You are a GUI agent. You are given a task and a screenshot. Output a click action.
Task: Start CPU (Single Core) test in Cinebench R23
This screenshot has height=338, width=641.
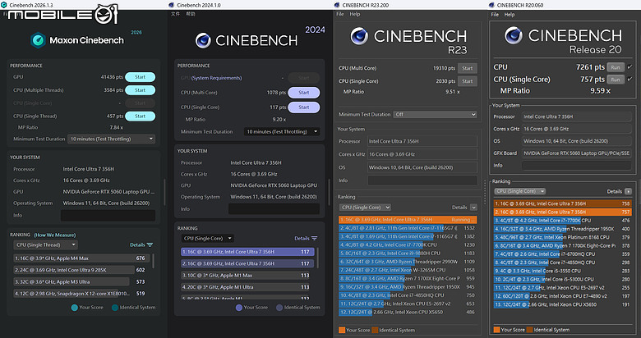click(x=468, y=81)
